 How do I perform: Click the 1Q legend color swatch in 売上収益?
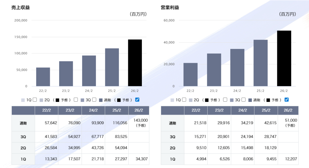tap(23, 100)
